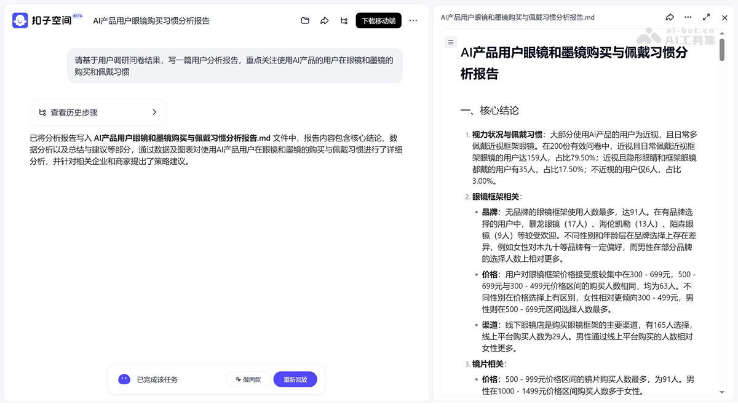Share the report from the preview panel
This screenshot has height=415, width=738.
coord(670,17)
